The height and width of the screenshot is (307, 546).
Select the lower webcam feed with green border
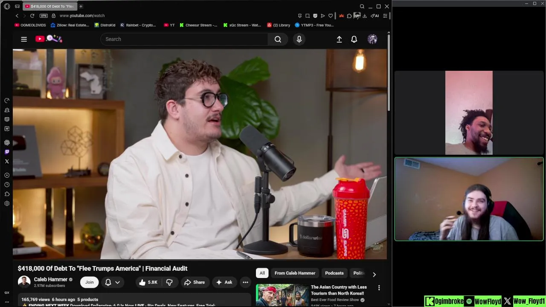click(x=469, y=199)
